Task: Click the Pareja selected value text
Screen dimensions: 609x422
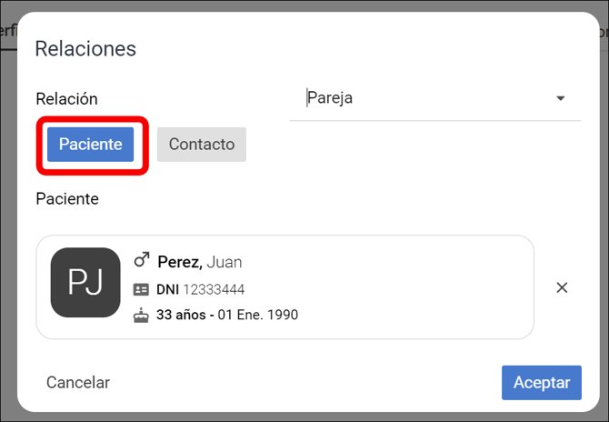Action: pyautogui.click(x=330, y=98)
